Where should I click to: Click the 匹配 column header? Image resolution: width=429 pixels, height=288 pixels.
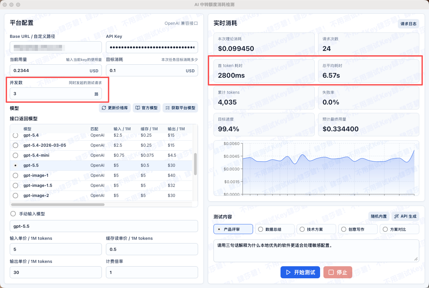pyautogui.click(x=95, y=129)
